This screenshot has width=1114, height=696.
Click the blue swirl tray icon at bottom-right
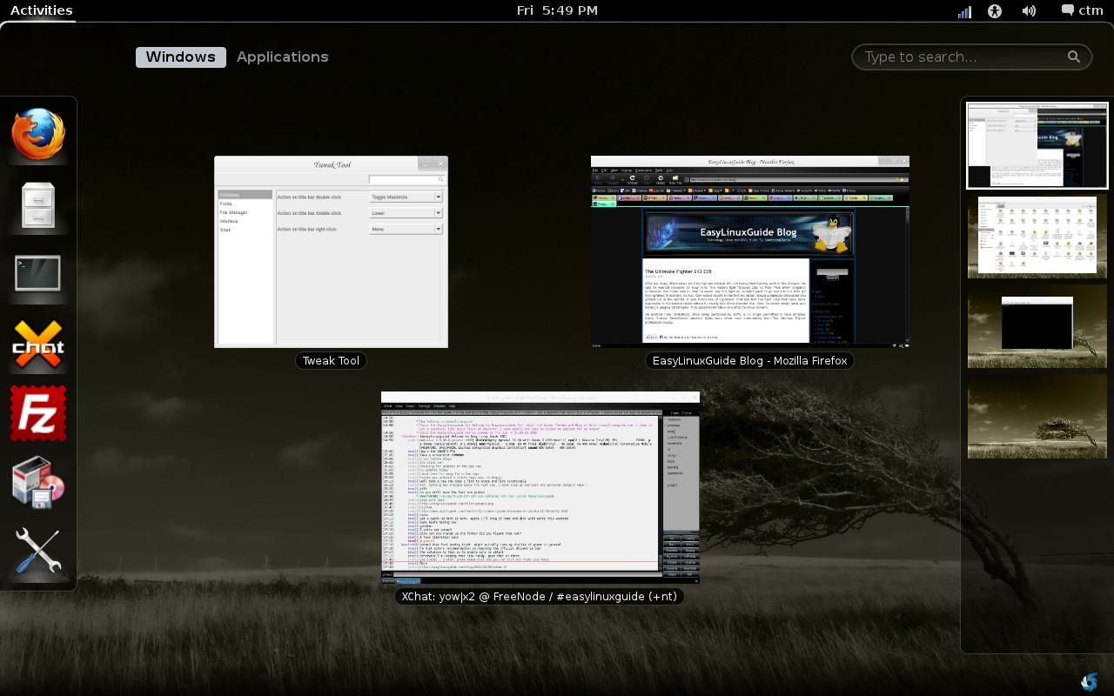coord(1088,682)
